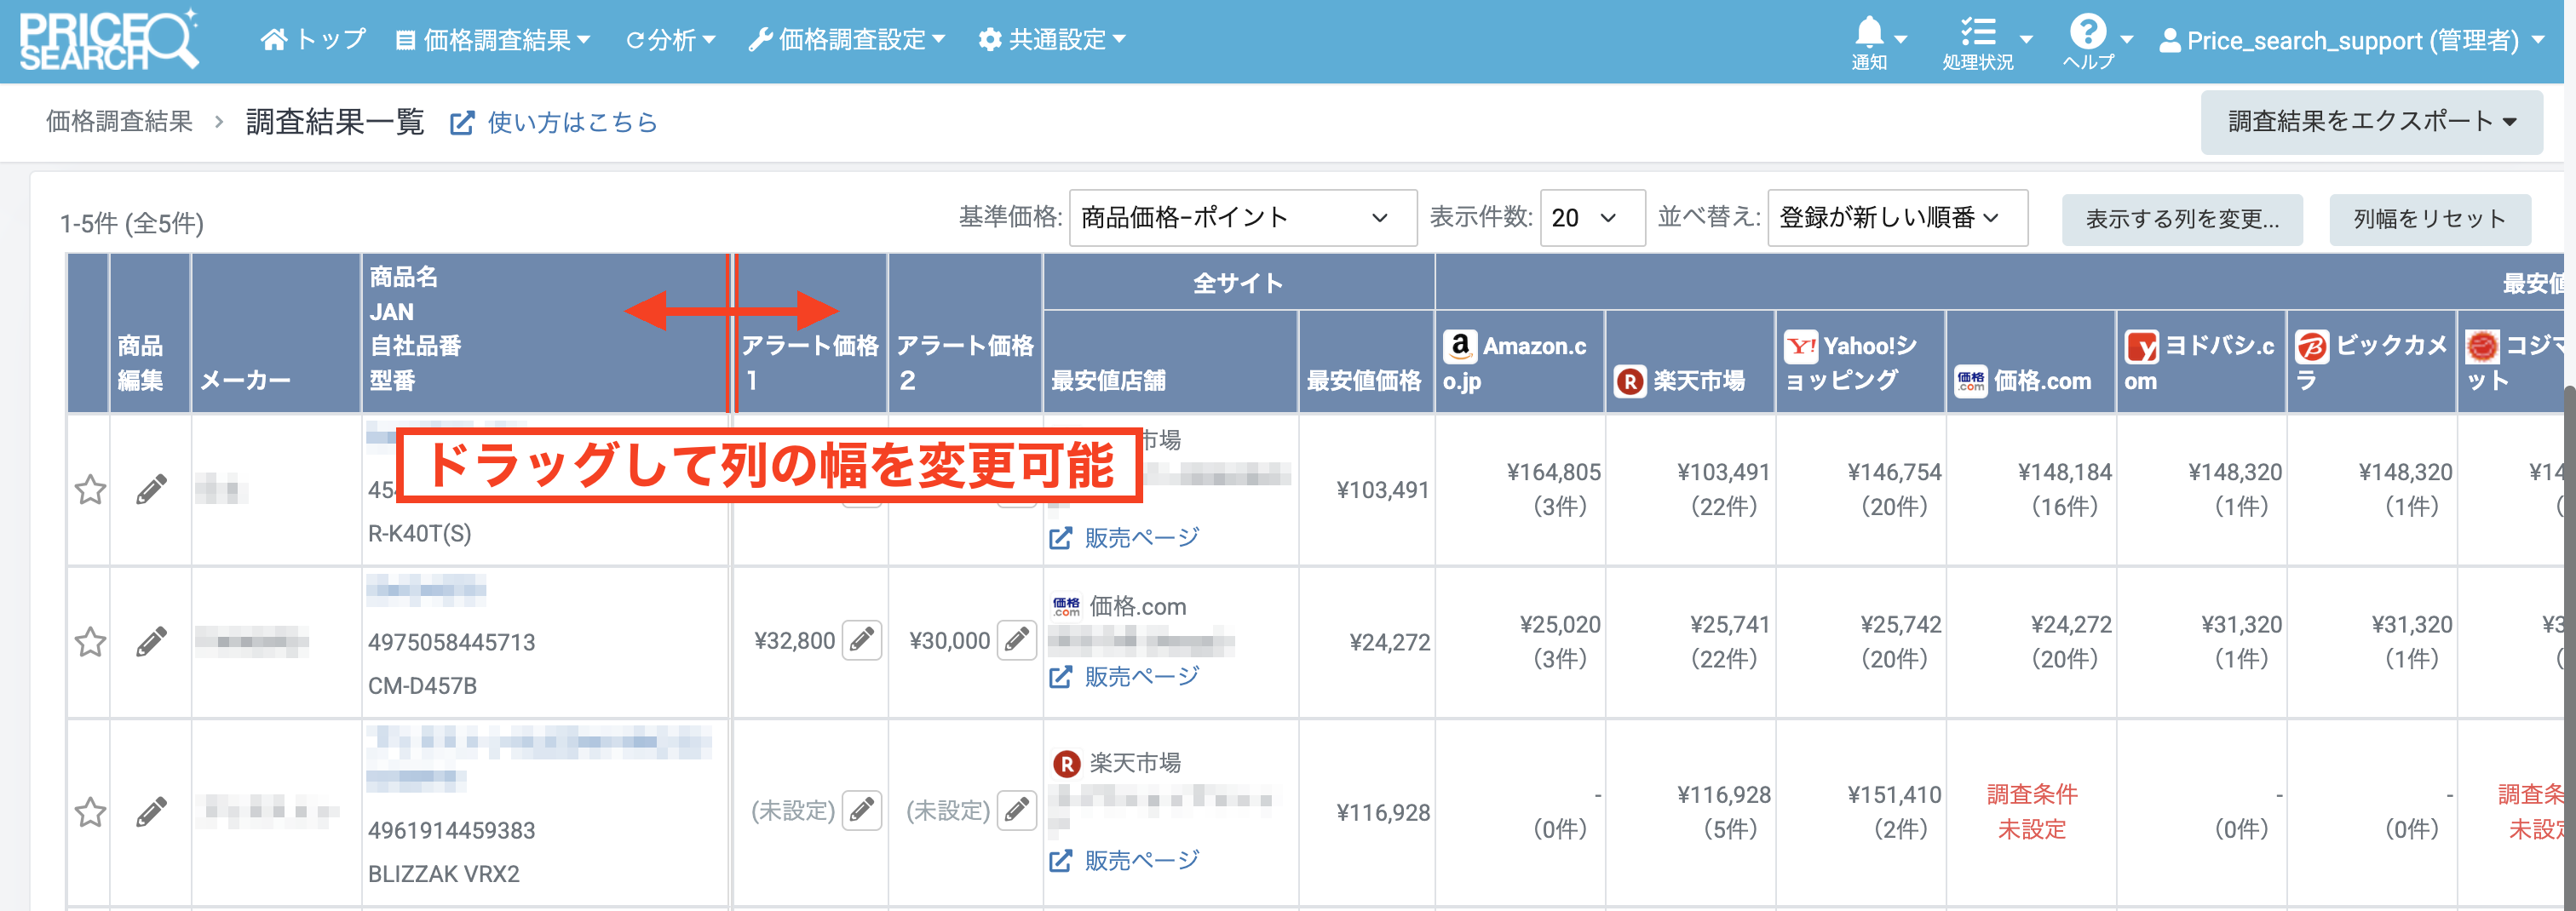
Task: Edit unset alert price 2 for BLIZZAK VRX2
Action: pyautogui.click(x=1017, y=810)
